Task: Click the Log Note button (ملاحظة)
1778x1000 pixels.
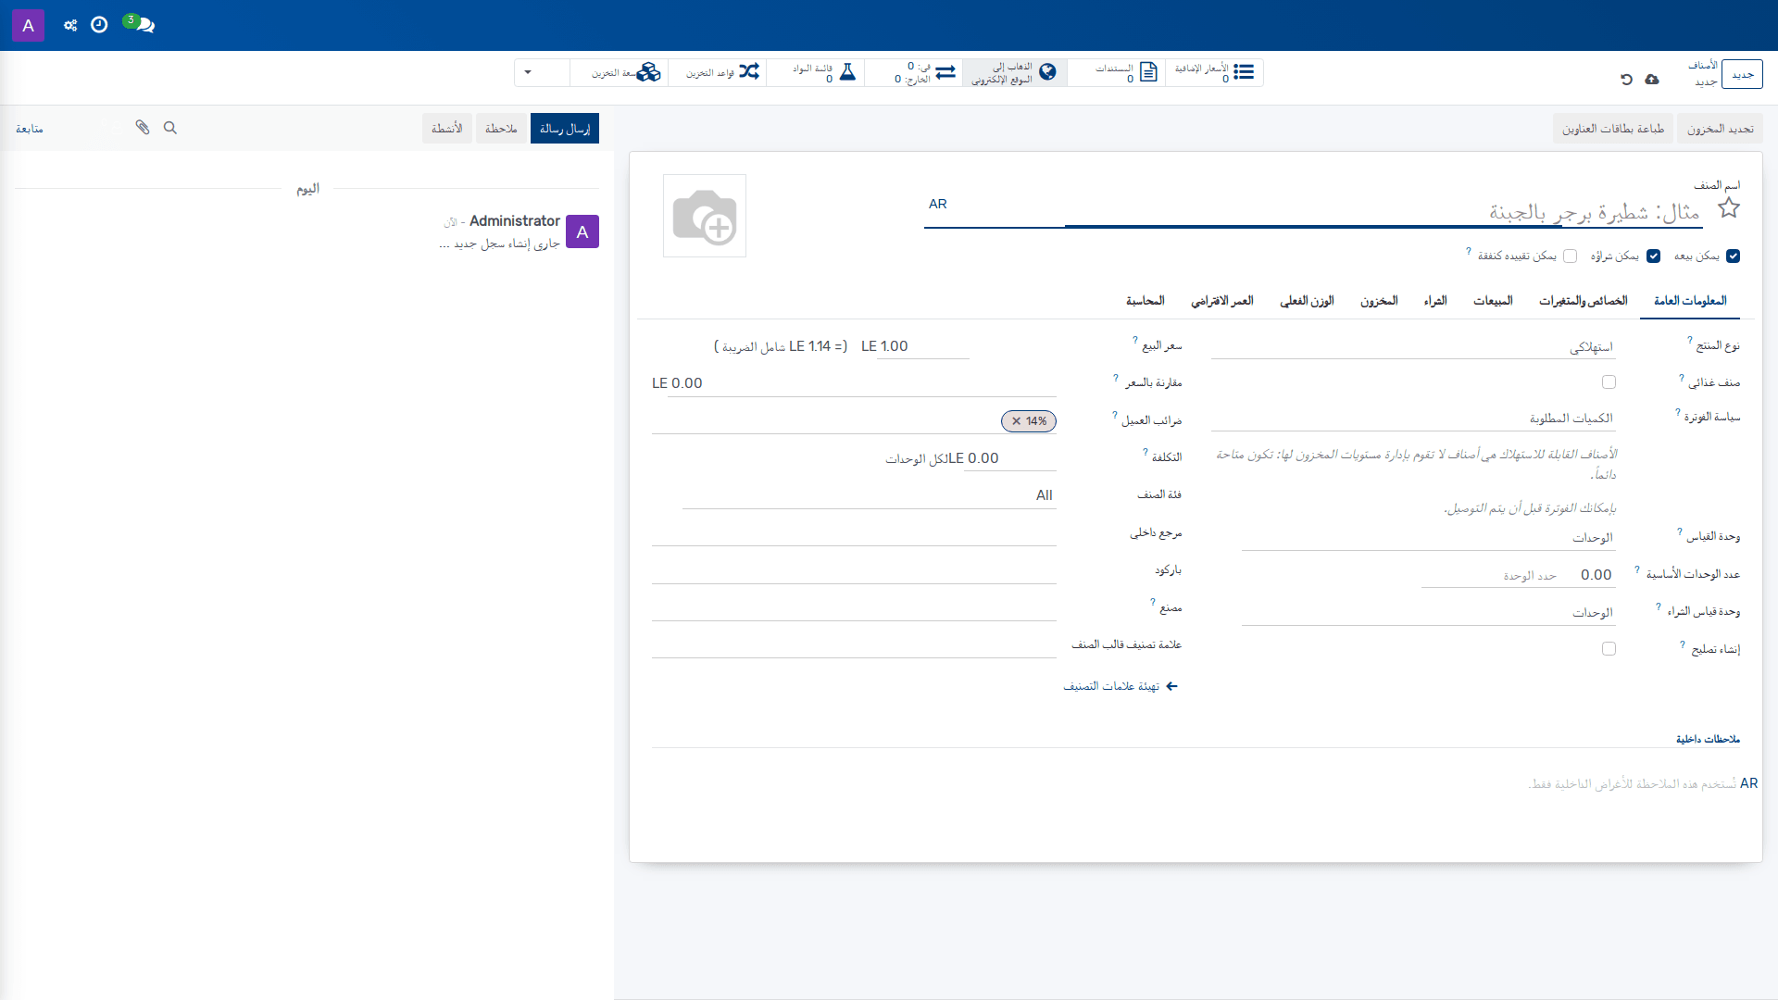Action: click(501, 129)
